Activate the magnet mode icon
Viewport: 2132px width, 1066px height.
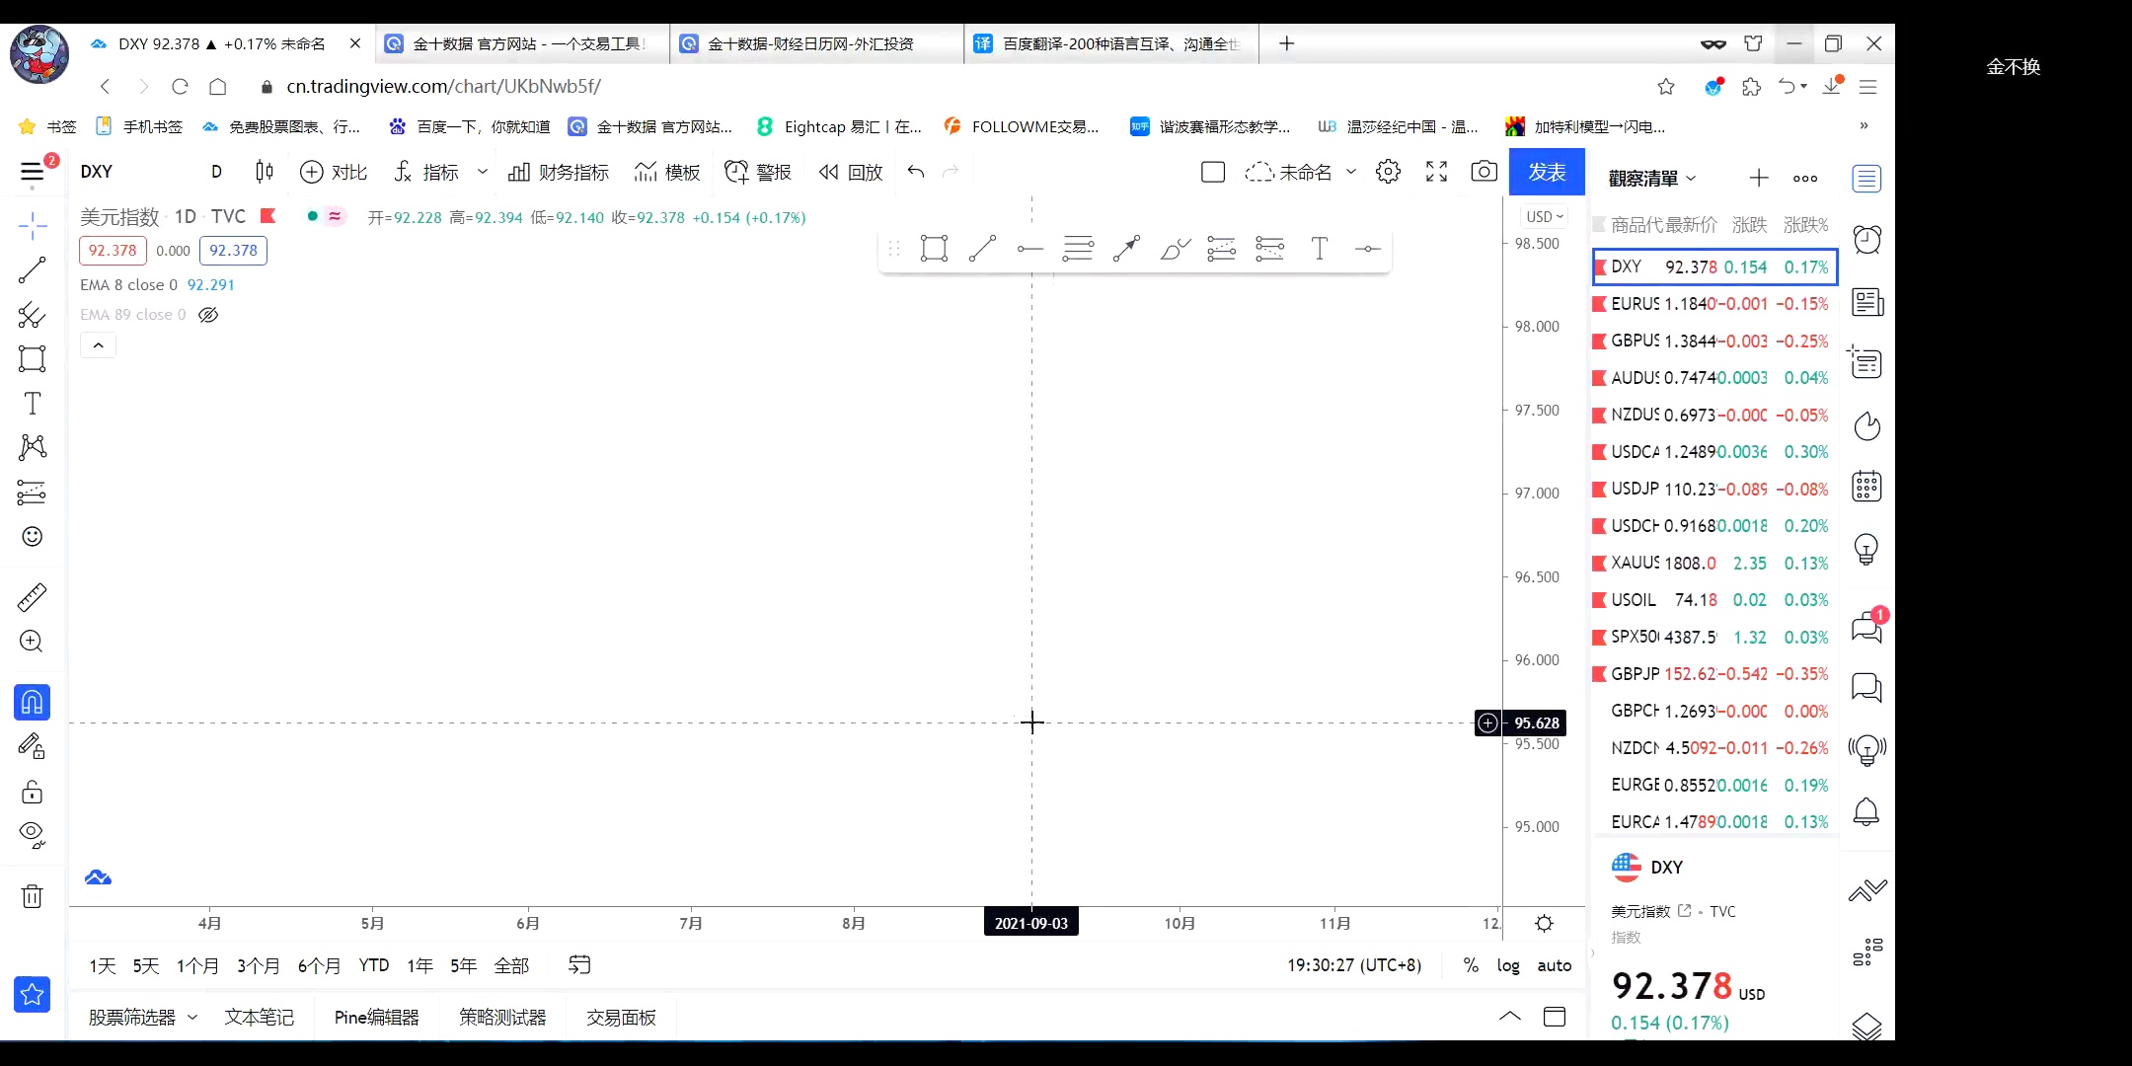tap(32, 702)
